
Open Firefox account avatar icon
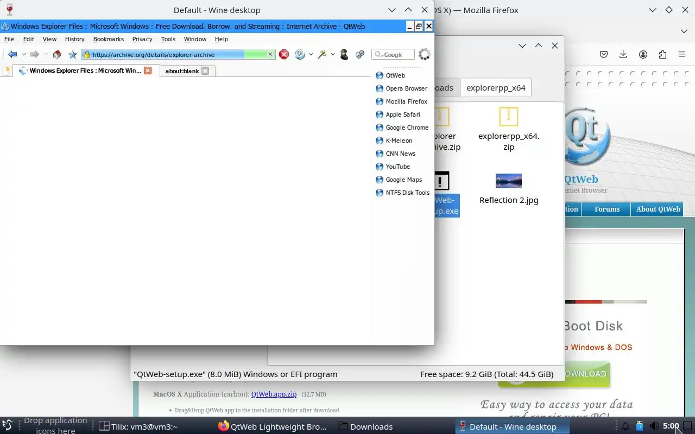[643, 54]
